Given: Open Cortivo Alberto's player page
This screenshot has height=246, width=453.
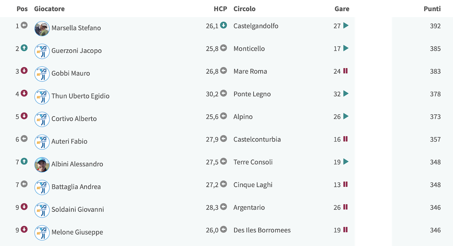Looking at the screenshot, I should pos(74,119).
